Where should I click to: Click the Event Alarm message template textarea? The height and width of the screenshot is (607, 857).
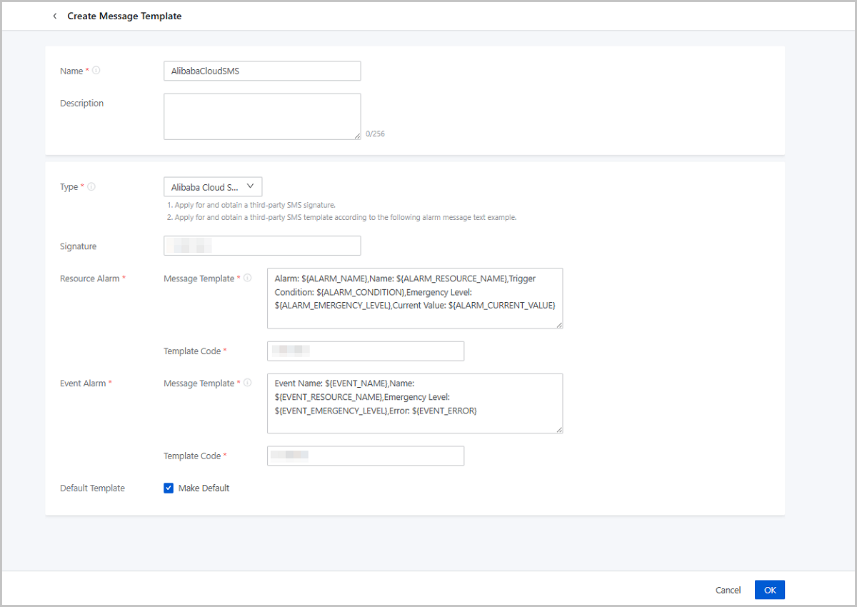pyautogui.click(x=415, y=403)
